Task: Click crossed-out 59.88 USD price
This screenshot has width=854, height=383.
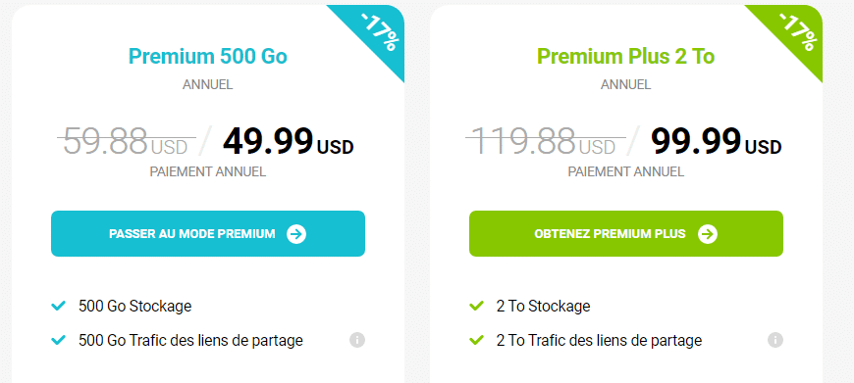Action: tap(126, 141)
